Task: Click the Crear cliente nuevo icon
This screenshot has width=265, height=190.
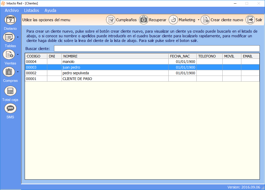Action: point(205,20)
